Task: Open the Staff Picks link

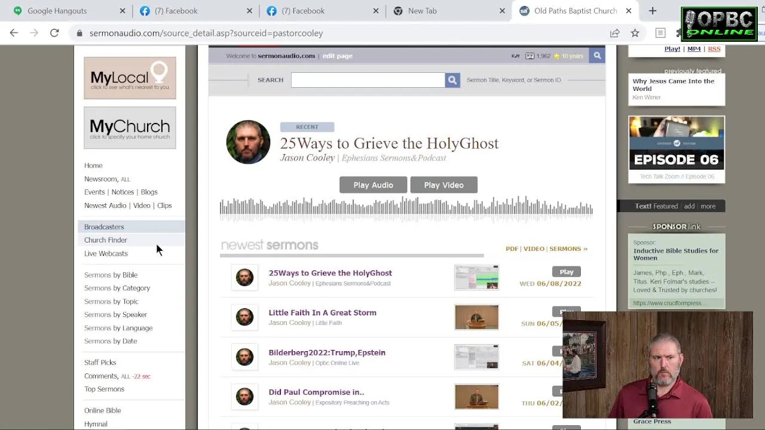Action: point(100,363)
